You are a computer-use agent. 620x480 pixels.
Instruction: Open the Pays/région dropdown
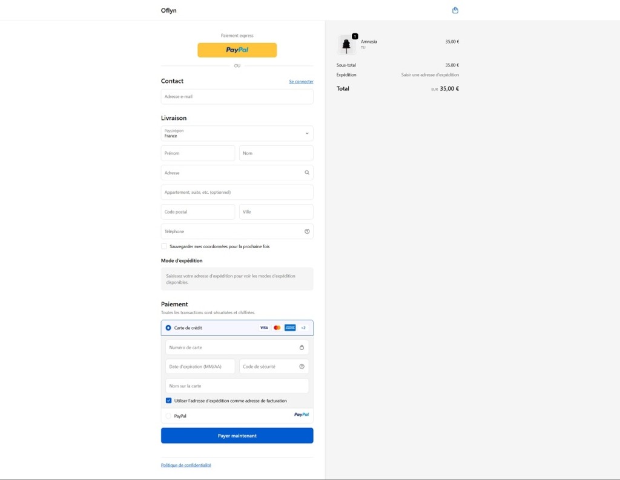click(x=237, y=133)
